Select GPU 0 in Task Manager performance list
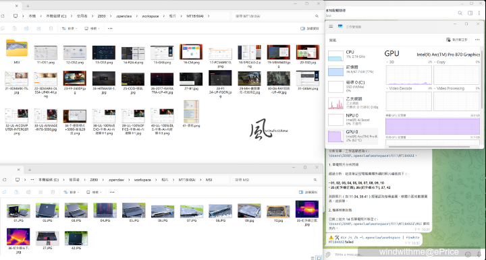 353,136
